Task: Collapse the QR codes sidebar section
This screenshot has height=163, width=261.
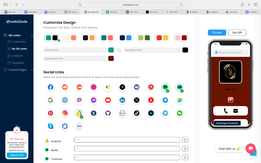Action: pyautogui.click(x=32, y=35)
